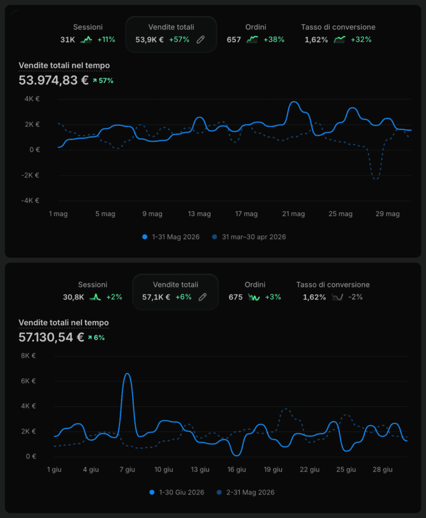The height and width of the screenshot is (518, 426).
Task: Click the tall solid-line peak above 7 giu
Action: (127, 374)
